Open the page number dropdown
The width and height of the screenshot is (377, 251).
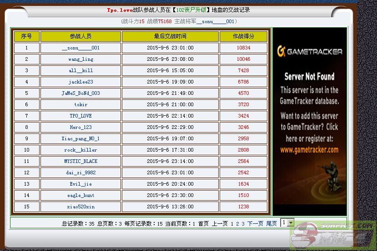[287, 223]
